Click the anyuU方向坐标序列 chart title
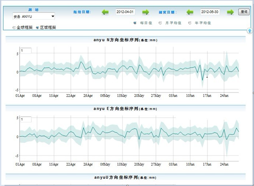The height and width of the screenshot is (186, 254). 125,177
